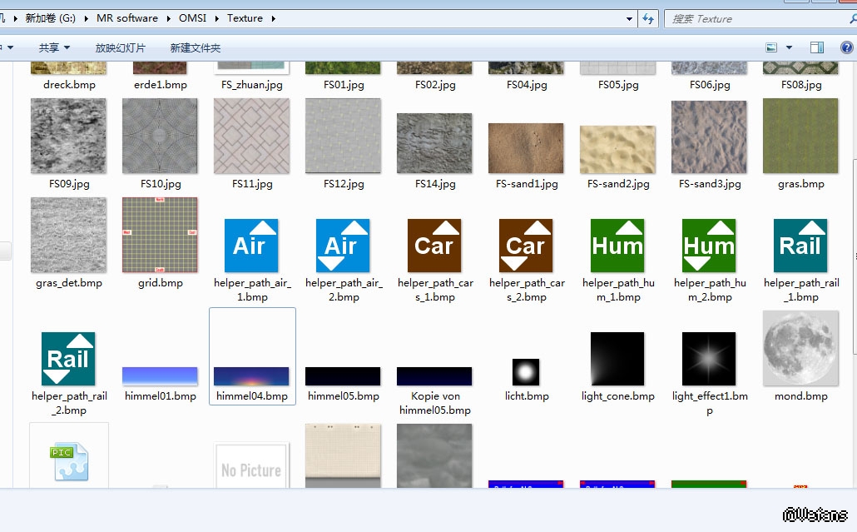The width and height of the screenshot is (857, 532).
Task: Click 放映幻灯片 slideshow button
Action: click(120, 48)
